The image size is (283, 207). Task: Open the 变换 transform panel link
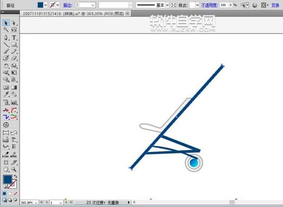[275, 5]
